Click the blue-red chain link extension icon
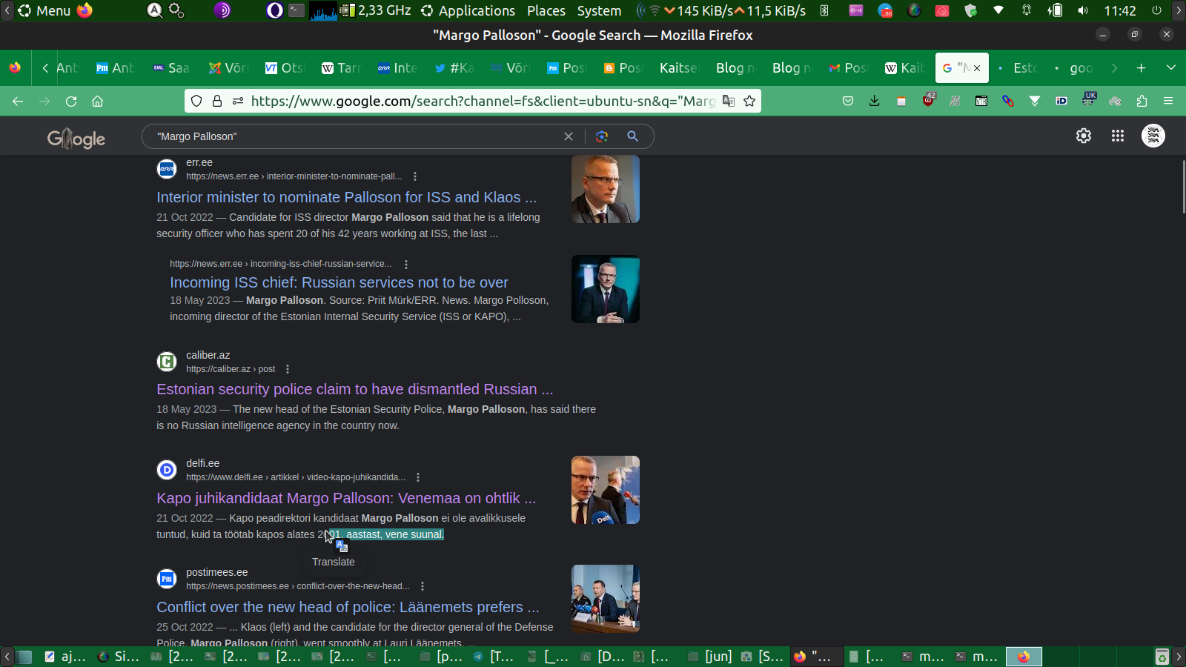The width and height of the screenshot is (1186, 667). [x=1008, y=102]
